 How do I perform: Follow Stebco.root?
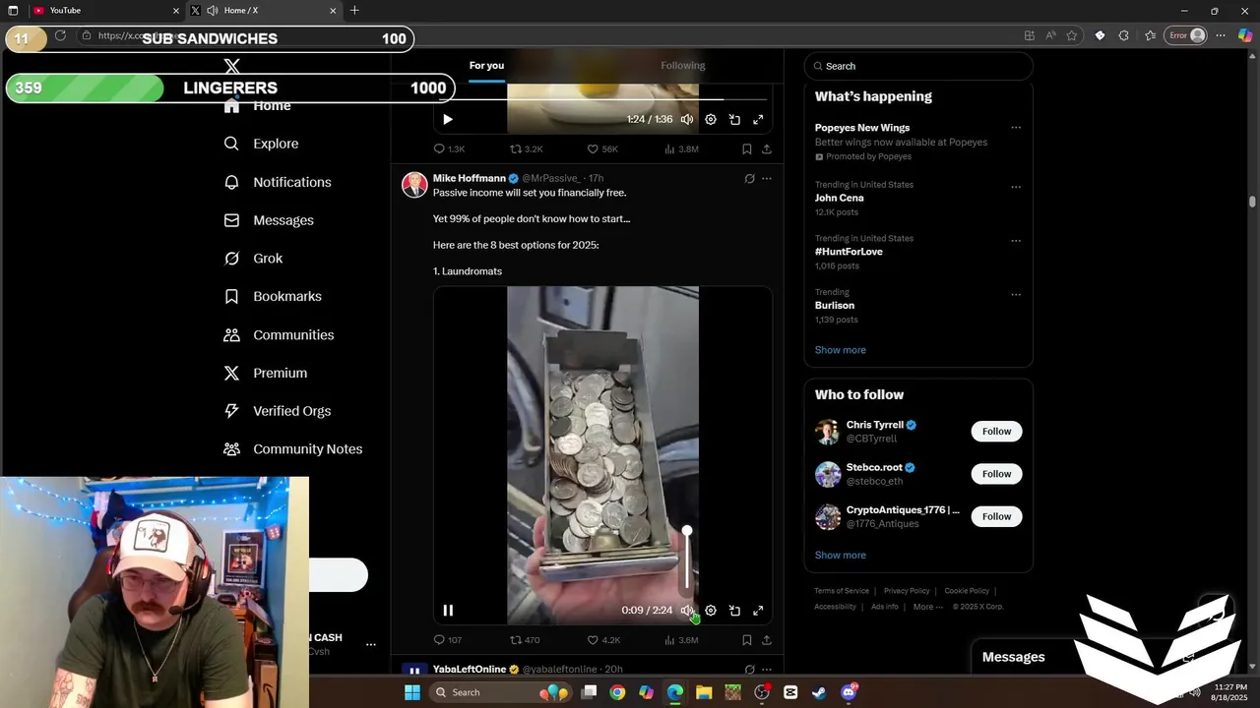996,474
